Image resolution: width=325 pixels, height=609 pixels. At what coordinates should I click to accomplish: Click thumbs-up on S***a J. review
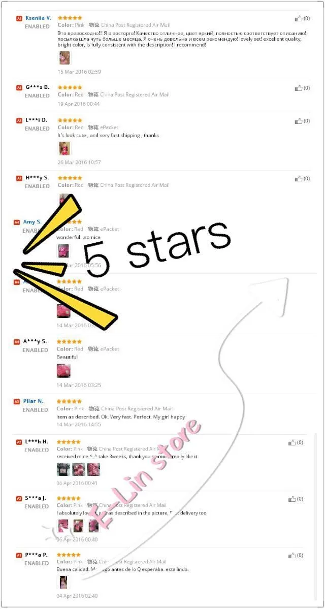[292, 499]
